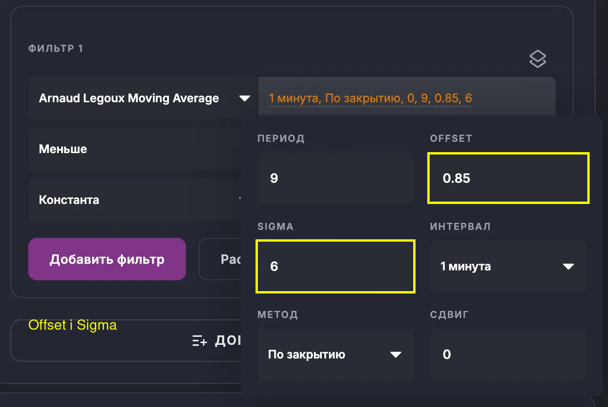Open the orange indicator parameters summary link

coord(370,98)
